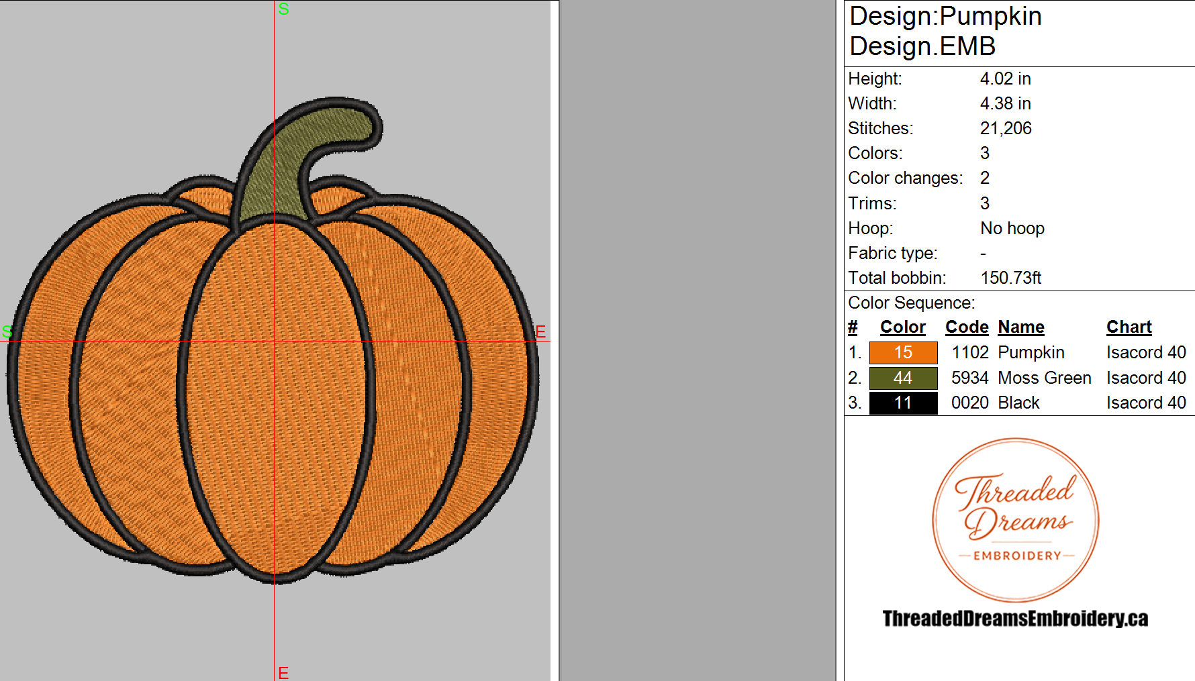The width and height of the screenshot is (1195, 681).
Task: Click the Hoop value No hoop
Action: coord(1012,228)
